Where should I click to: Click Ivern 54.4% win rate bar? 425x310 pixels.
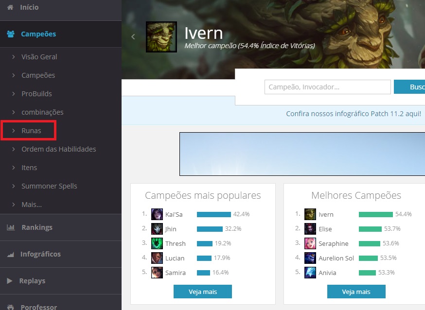pos(376,214)
